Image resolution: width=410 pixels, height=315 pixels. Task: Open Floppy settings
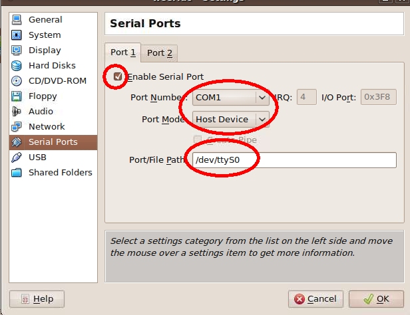pos(53,96)
